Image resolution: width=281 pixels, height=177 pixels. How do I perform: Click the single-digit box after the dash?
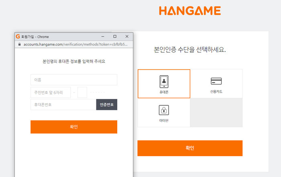(x=82, y=93)
